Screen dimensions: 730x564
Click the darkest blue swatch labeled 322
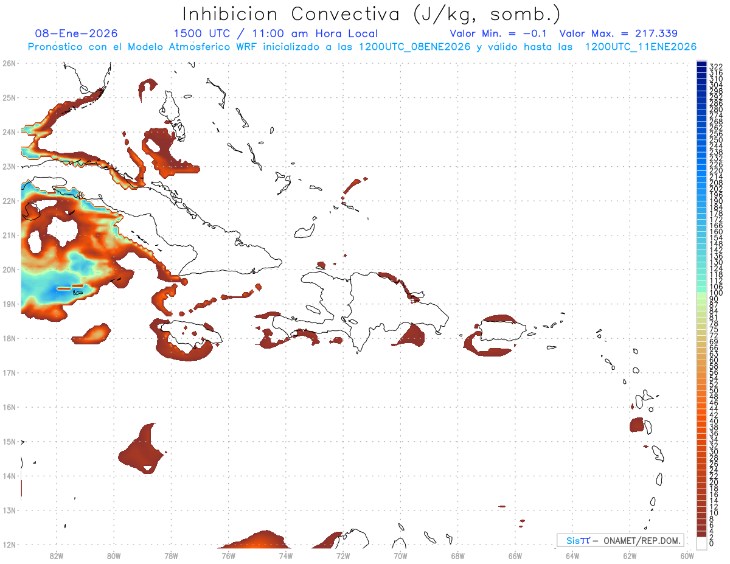pos(702,65)
